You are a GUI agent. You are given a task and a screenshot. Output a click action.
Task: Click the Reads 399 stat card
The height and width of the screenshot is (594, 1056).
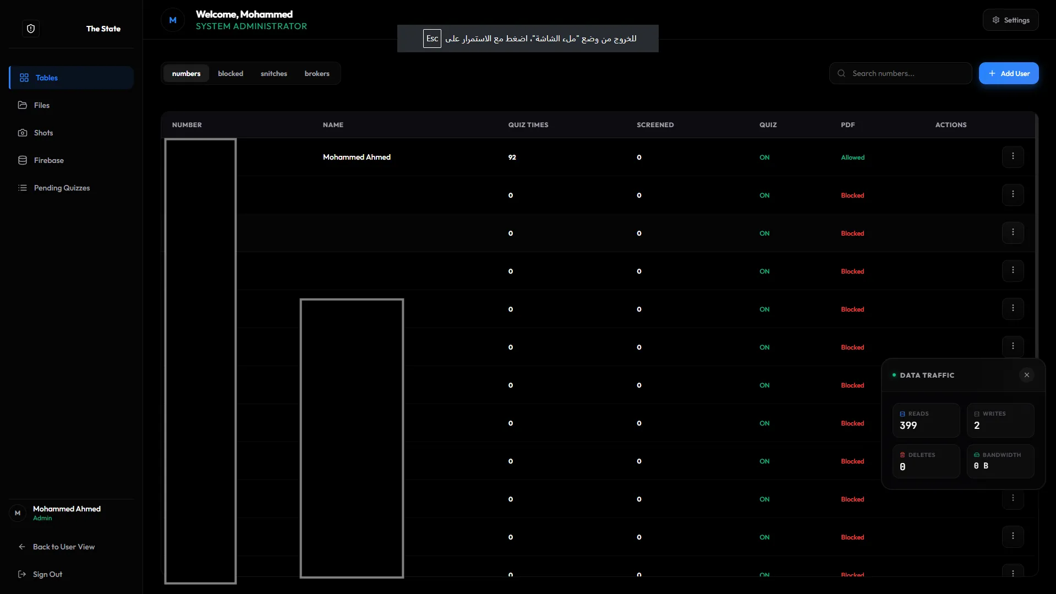pyautogui.click(x=926, y=420)
